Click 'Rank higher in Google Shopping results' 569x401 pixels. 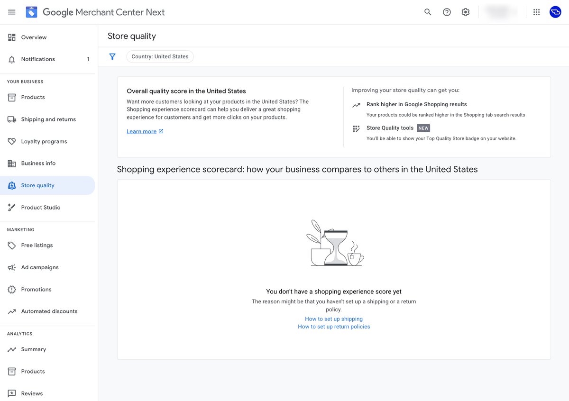click(417, 104)
